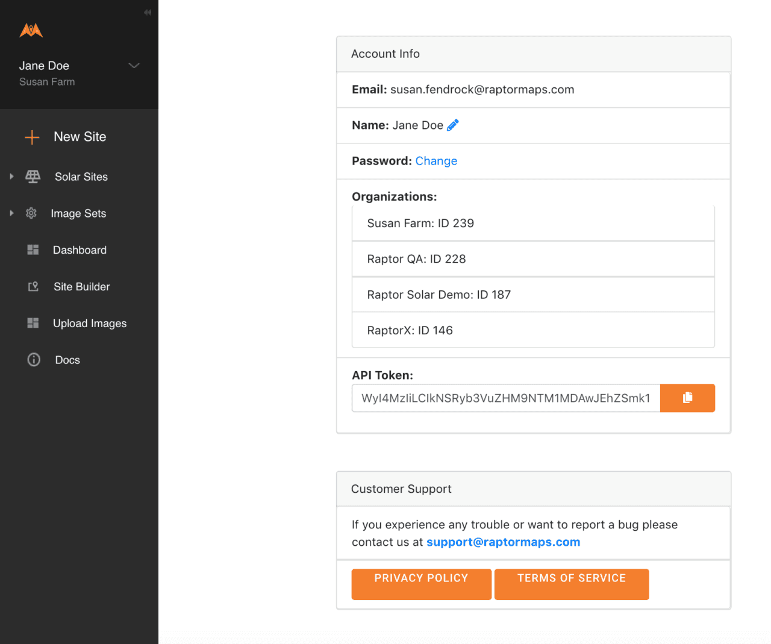The width and height of the screenshot is (771, 644).
Task: Click the Image Sets gear icon
Action: coord(31,213)
